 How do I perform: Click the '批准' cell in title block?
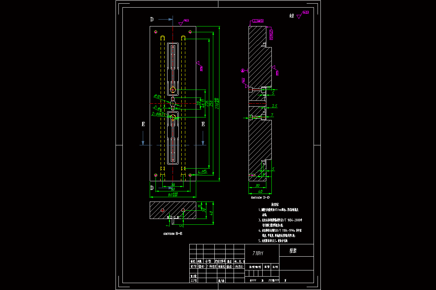click(221, 280)
